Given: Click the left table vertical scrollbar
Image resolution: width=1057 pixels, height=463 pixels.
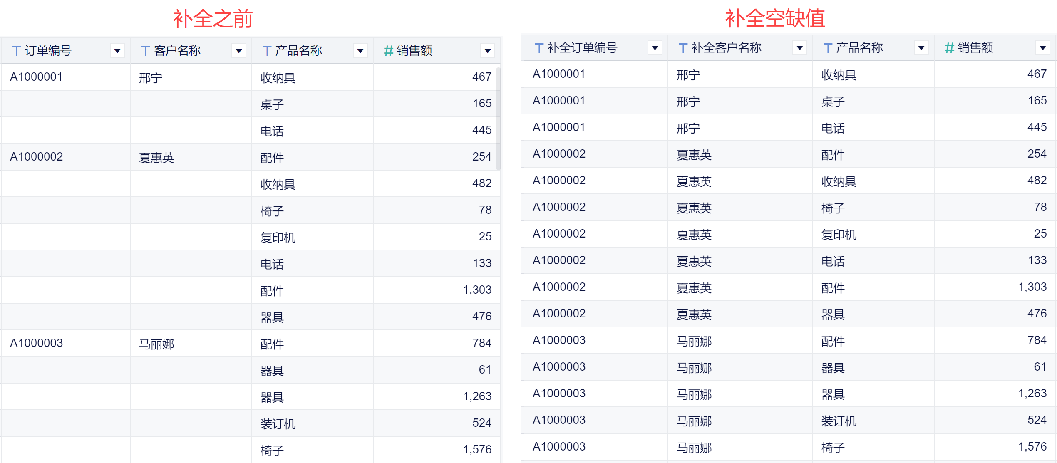Looking at the screenshot, I should [498, 119].
